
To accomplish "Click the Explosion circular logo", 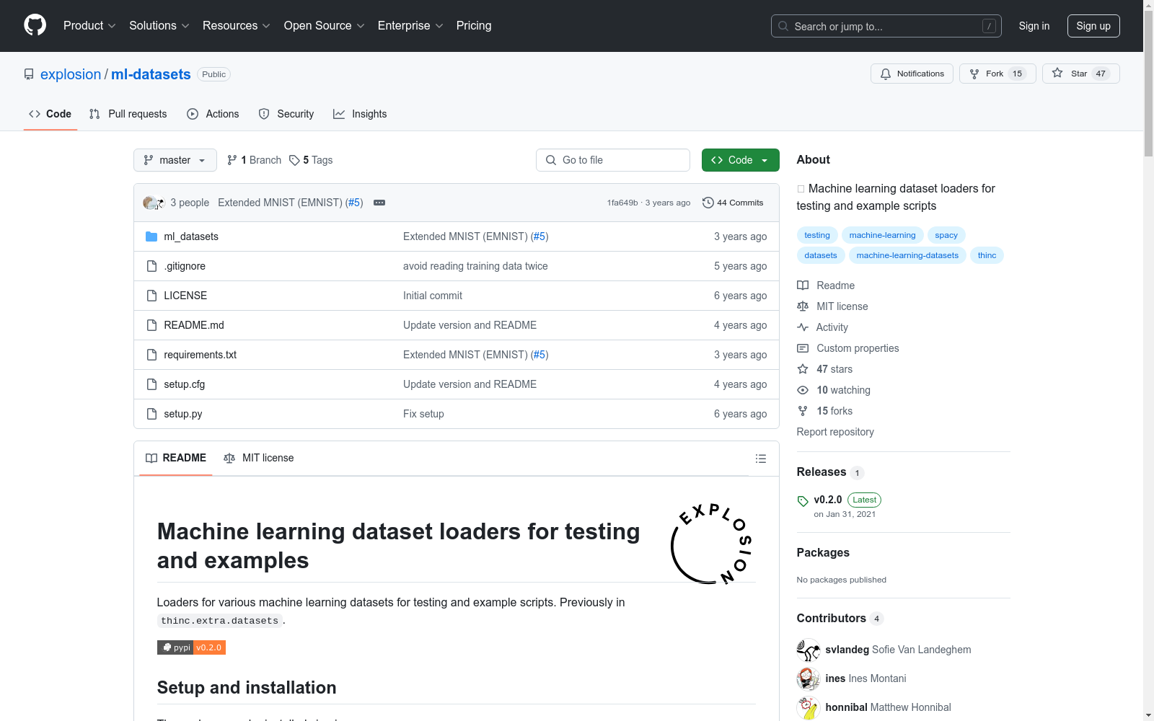I will pyautogui.click(x=712, y=544).
